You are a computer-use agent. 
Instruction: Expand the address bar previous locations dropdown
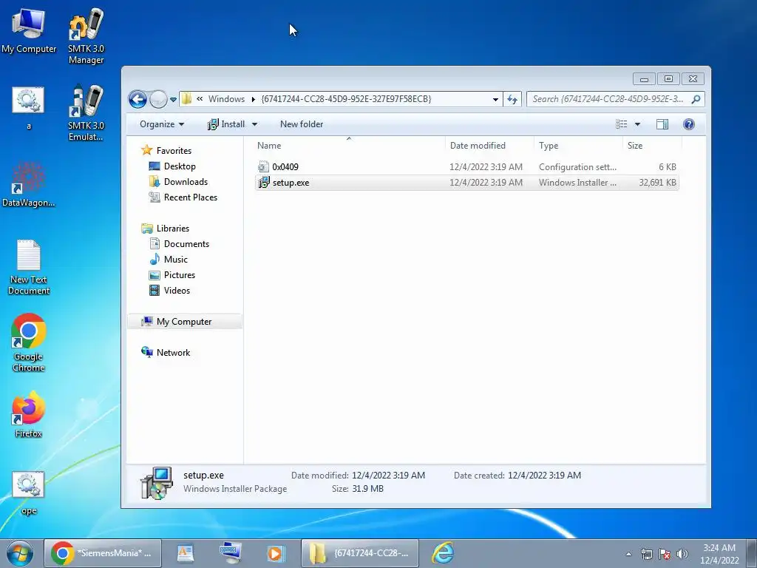click(x=495, y=100)
